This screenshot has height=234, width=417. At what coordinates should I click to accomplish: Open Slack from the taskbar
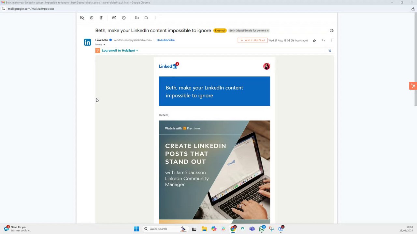coord(223,229)
